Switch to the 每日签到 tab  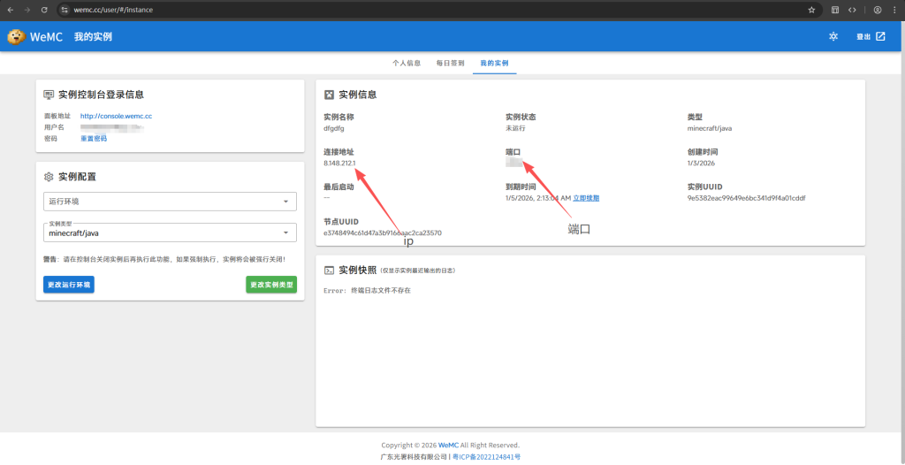point(450,64)
